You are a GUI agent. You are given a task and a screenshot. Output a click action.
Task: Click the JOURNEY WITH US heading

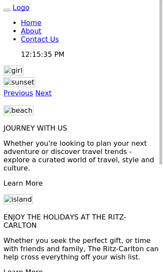tap(35, 128)
